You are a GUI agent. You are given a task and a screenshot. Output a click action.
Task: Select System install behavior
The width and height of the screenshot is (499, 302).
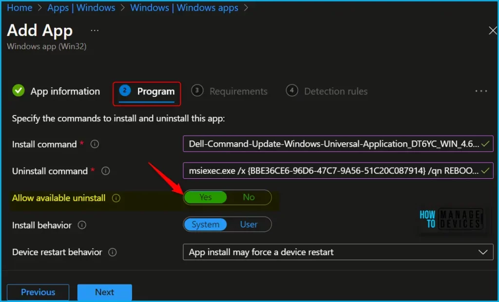pyautogui.click(x=205, y=225)
